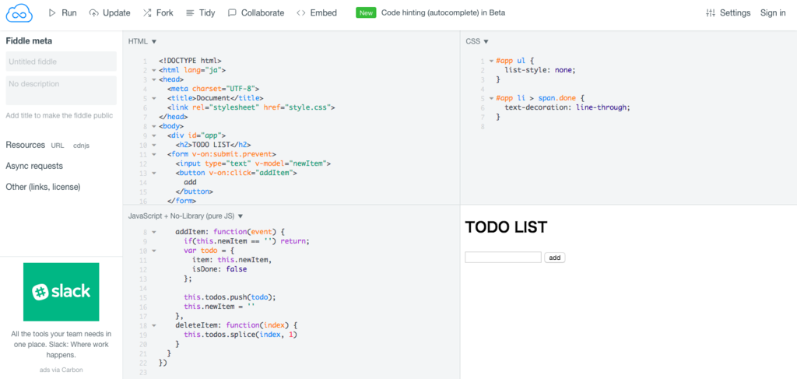This screenshot has height=379, width=797.
Task: Open the CSS panel dropdown
Action: (477, 41)
